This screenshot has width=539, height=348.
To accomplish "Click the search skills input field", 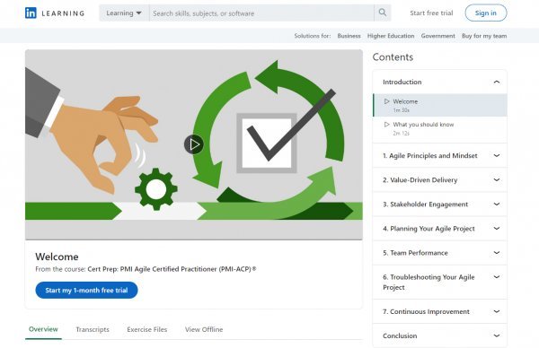I will click(x=261, y=13).
